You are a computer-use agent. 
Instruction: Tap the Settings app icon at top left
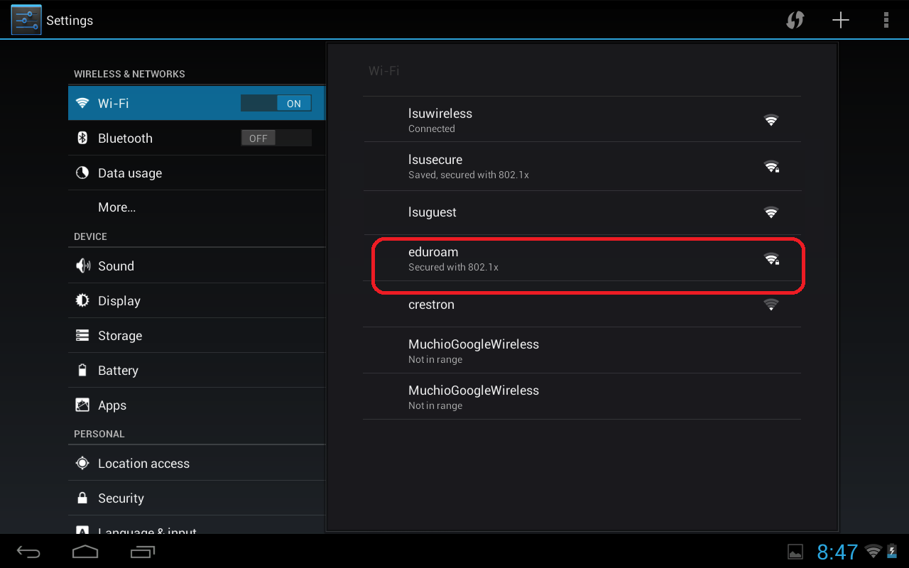(26, 20)
